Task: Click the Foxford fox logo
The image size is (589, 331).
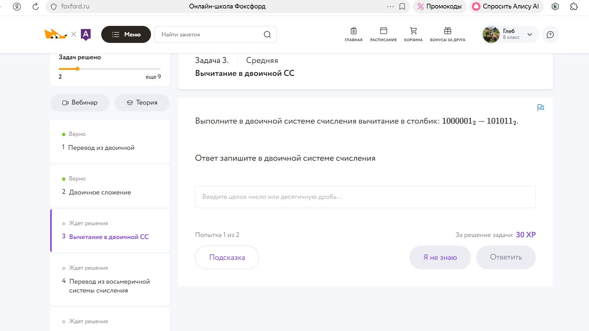Action: [x=55, y=34]
